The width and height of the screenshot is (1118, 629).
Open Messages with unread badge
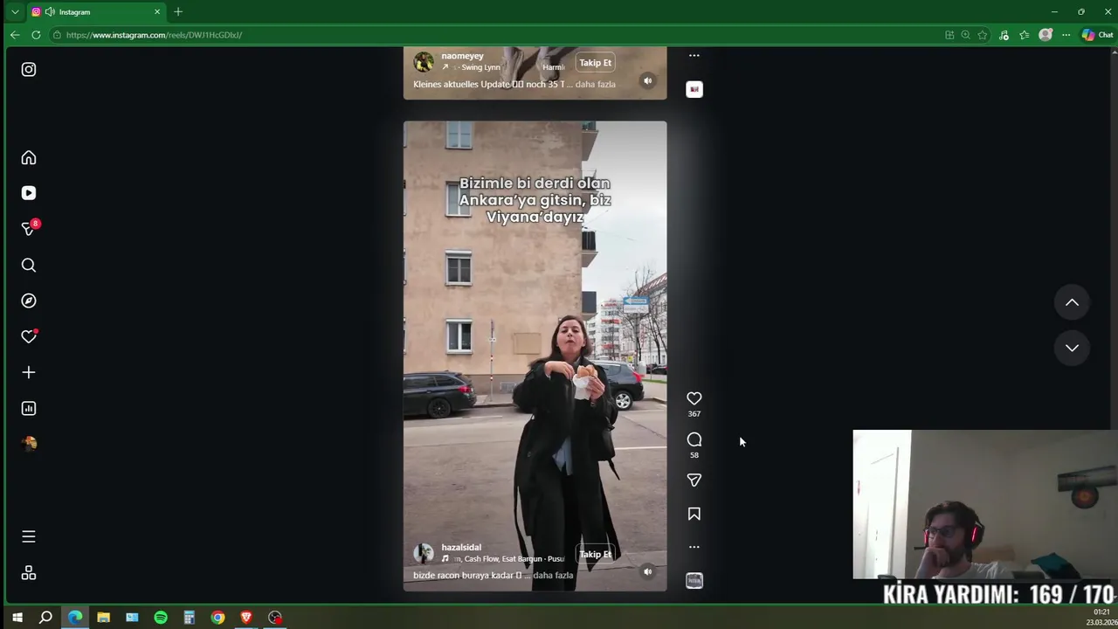29,228
